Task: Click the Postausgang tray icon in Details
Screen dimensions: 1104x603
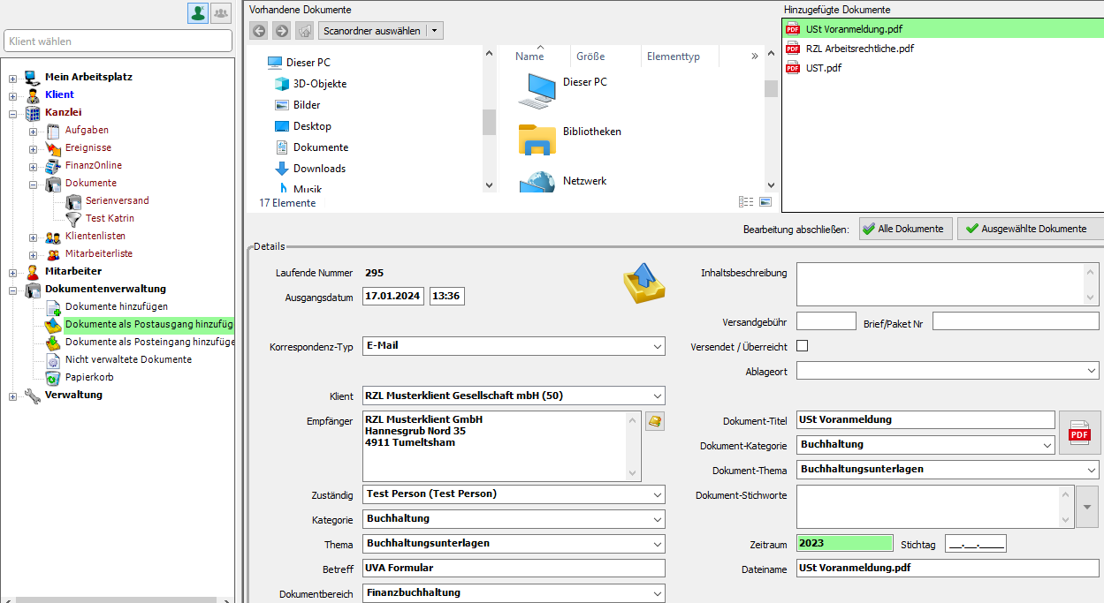Action: [643, 283]
